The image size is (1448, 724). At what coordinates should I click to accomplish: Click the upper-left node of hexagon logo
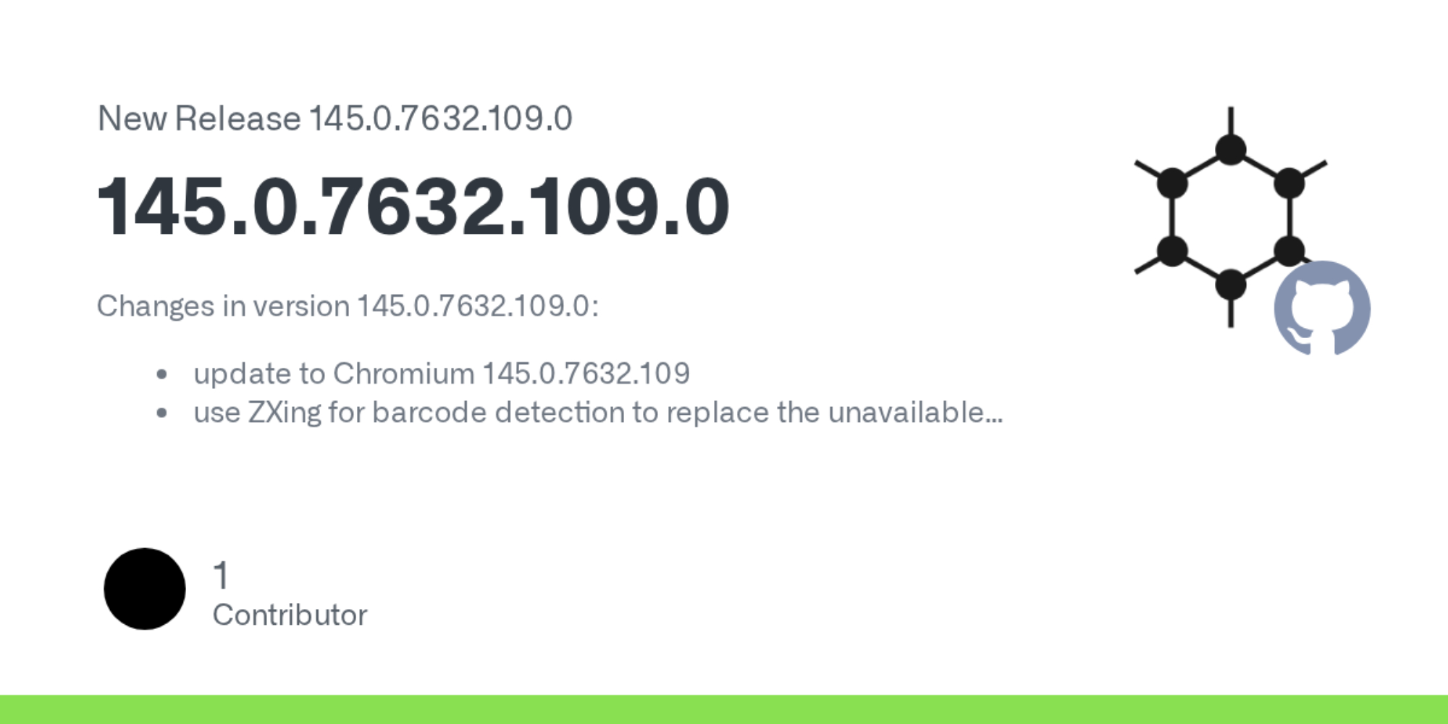point(1172,183)
